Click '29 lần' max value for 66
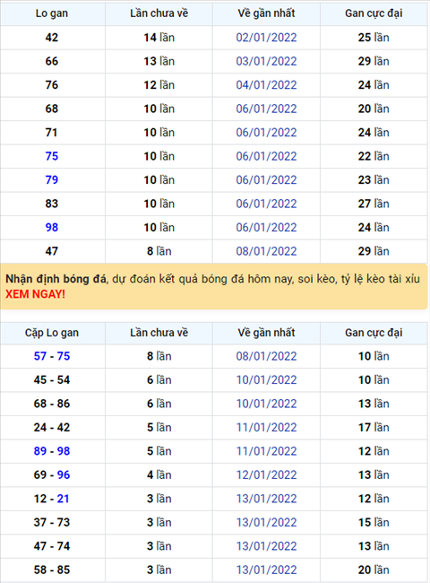Image resolution: width=430 pixels, height=583 pixels. pos(374,61)
